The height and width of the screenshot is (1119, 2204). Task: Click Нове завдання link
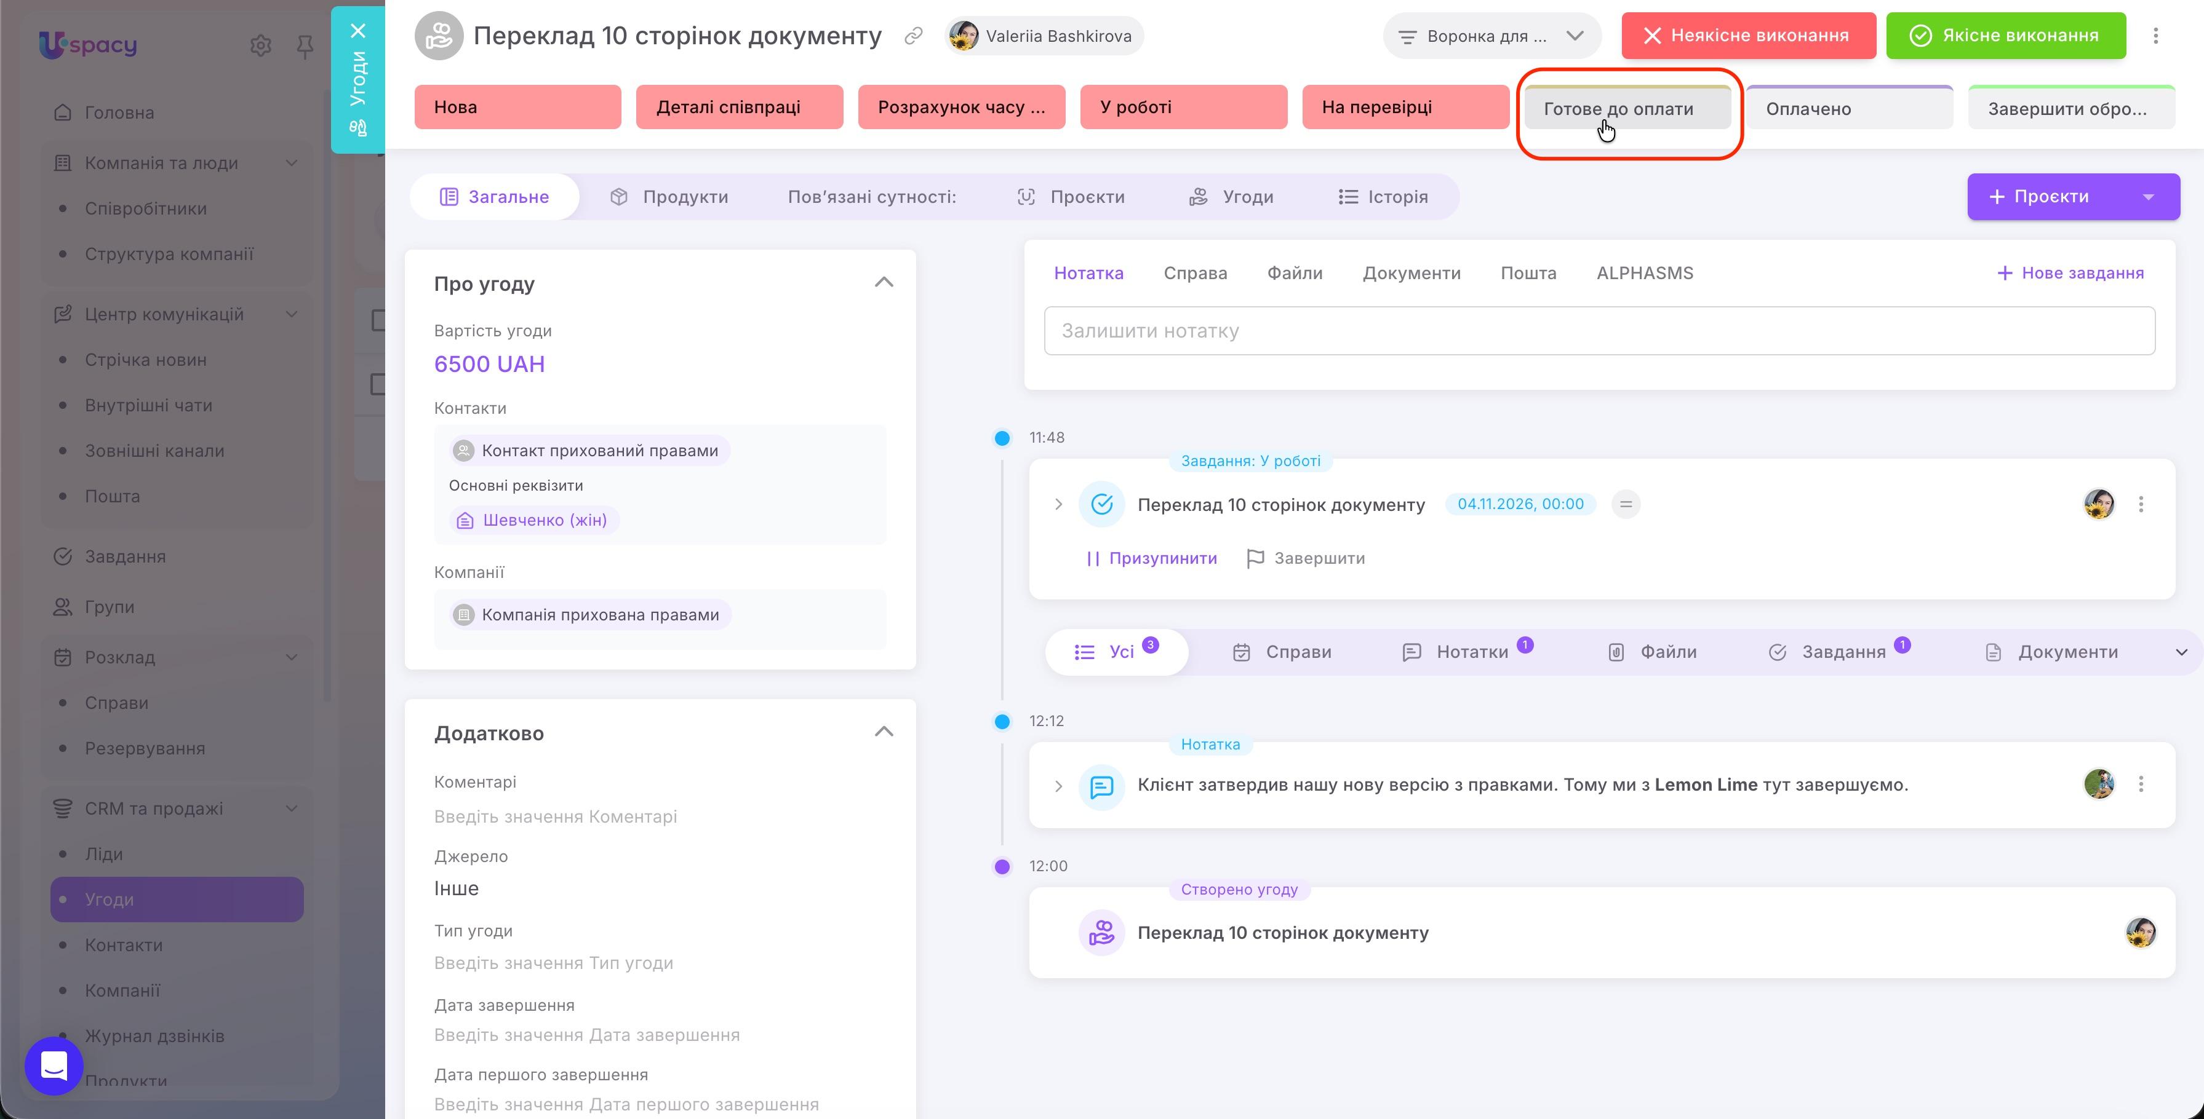click(x=2070, y=274)
